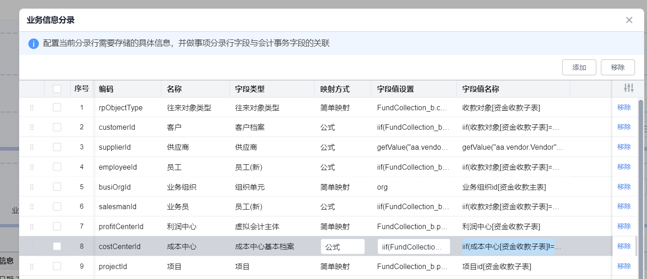Click drag handle for supplierId row
647x279 pixels.
click(x=32, y=147)
